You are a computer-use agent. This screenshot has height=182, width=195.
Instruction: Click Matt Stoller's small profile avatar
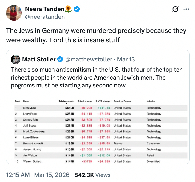(16, 59)
